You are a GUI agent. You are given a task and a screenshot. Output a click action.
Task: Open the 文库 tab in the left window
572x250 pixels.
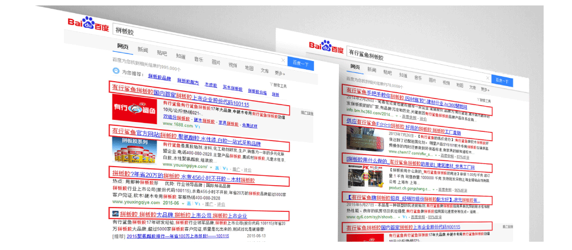265,71
